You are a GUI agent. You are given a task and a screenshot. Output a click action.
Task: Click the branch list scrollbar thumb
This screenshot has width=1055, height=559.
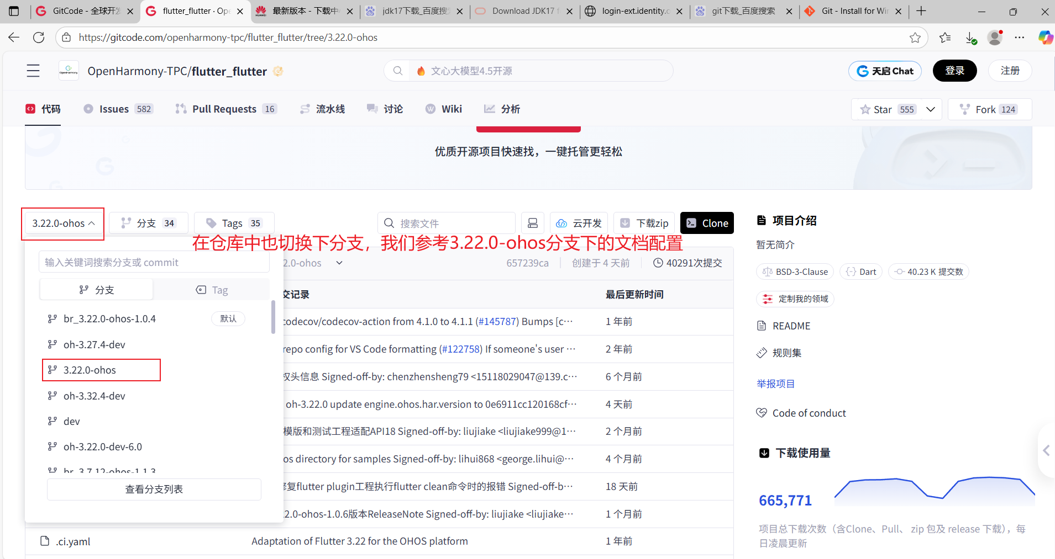(x=273, y=317)
